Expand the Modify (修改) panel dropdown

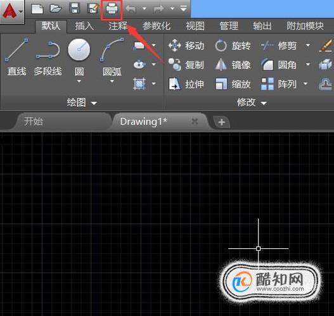(x=264, y=103)
